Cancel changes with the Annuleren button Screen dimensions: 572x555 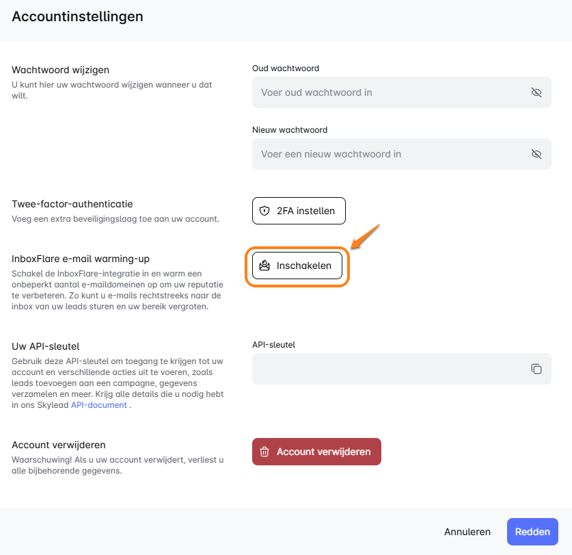467,532
